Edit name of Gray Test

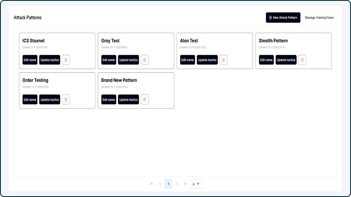pos(108,60)
